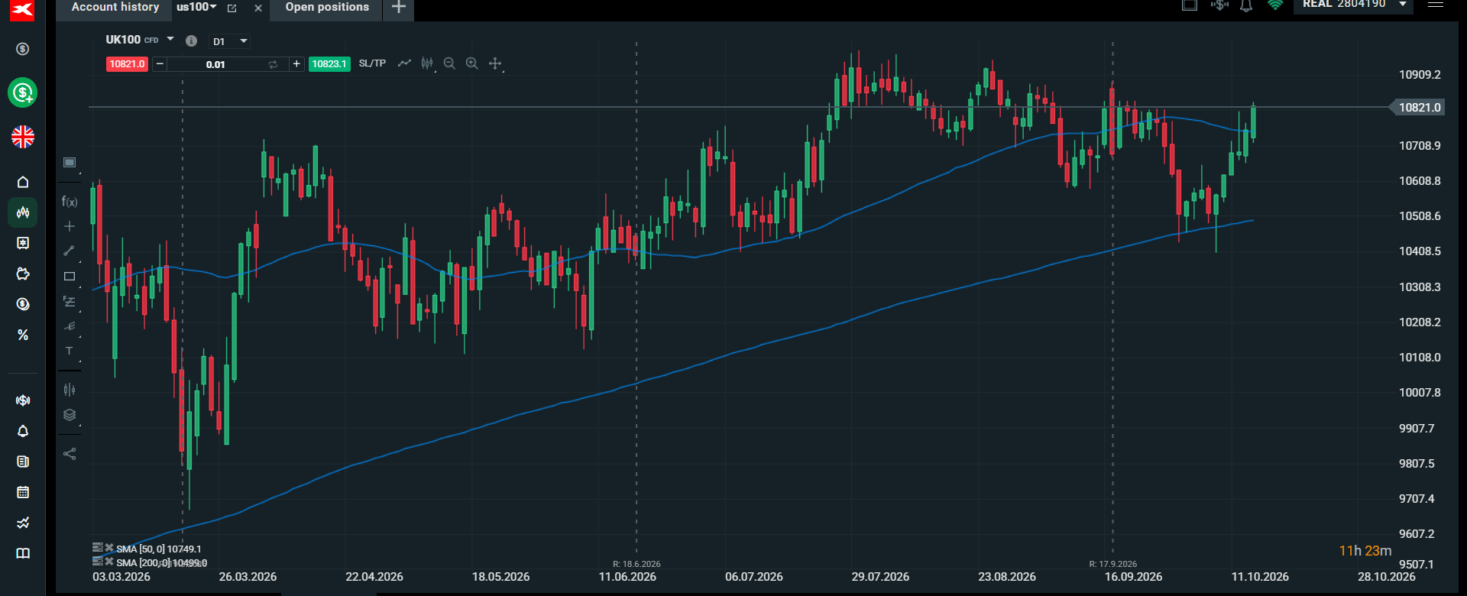Screen dimensions: 1467x596
Task: Open the UK flag language selector
Action: (23, 137)
